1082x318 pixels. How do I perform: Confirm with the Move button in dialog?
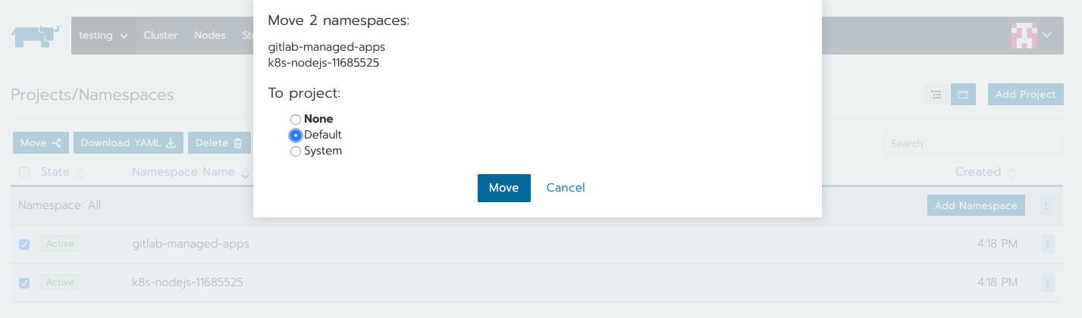pos(504,188)
